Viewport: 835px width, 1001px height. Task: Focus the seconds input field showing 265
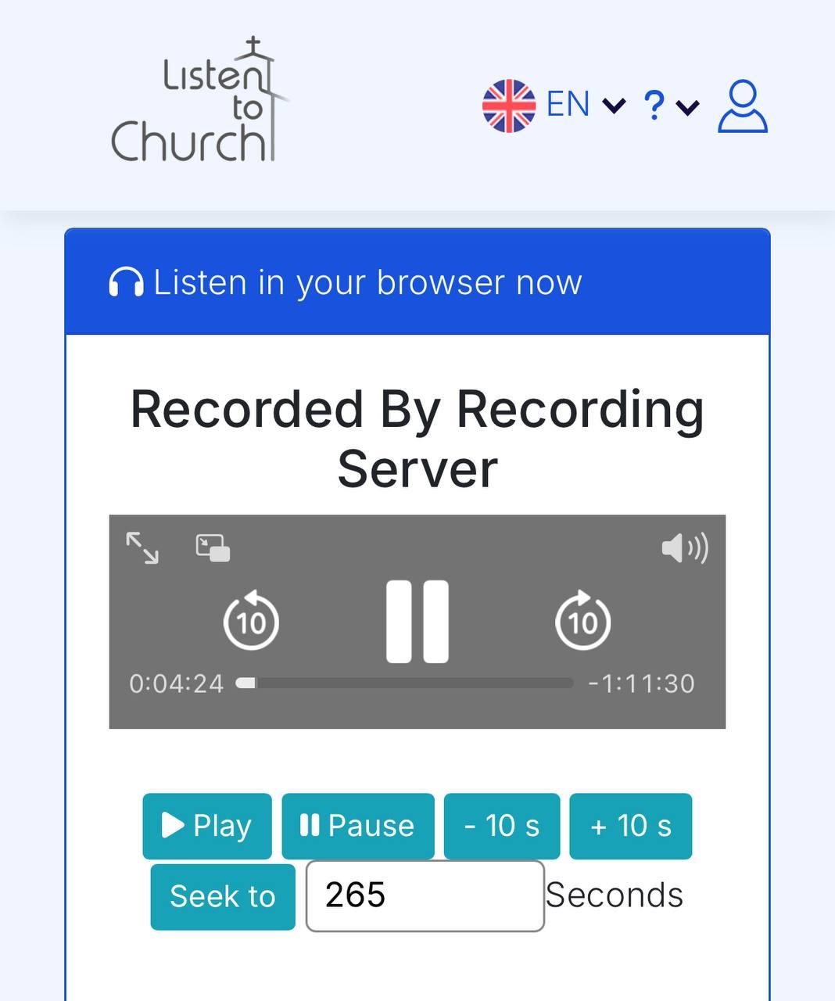tap(425, 896)
